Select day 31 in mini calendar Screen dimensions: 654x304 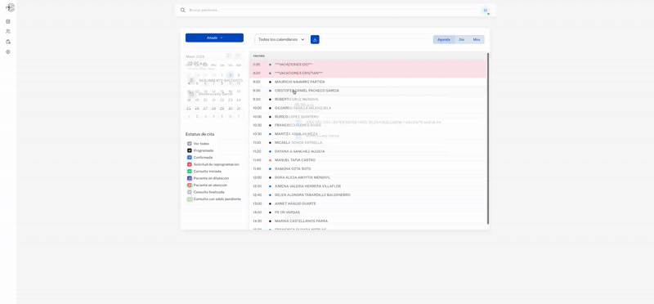coord(239,109)
